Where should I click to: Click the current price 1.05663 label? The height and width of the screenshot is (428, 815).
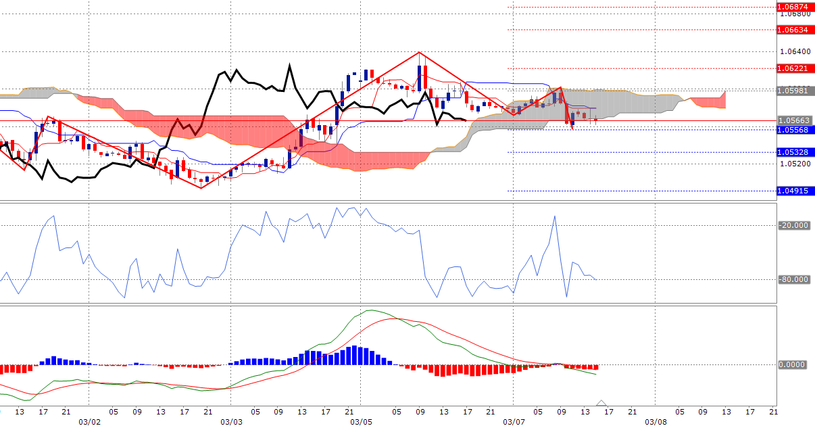(793, 120)
